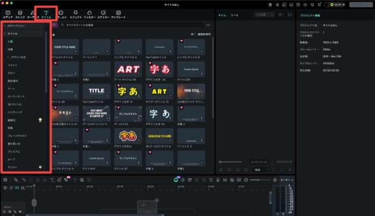This screenshot has height=216, width=375.
Task: Switch to the ソース preview tab
Action: [x=235, y=16]
